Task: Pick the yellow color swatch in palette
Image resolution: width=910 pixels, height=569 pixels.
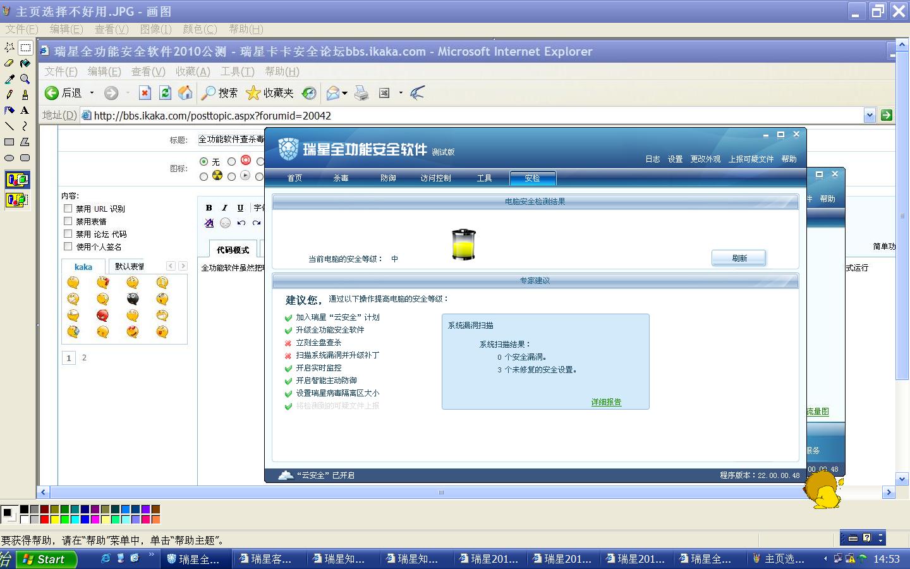Action: pyautogui.click(x=54, y=520)
